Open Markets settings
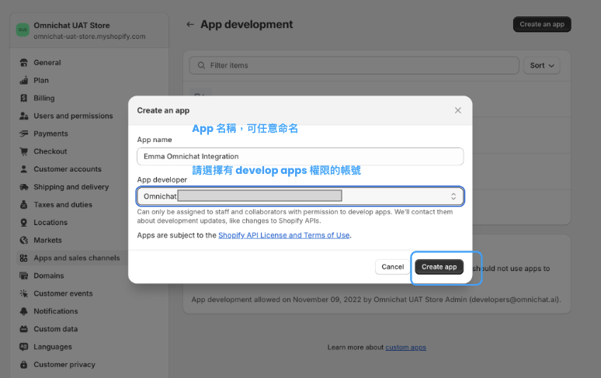601x378 pixels. (47, 240)
